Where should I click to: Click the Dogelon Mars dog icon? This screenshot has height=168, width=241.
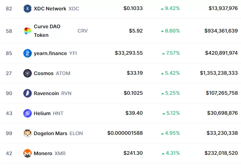tap(28, 133)
